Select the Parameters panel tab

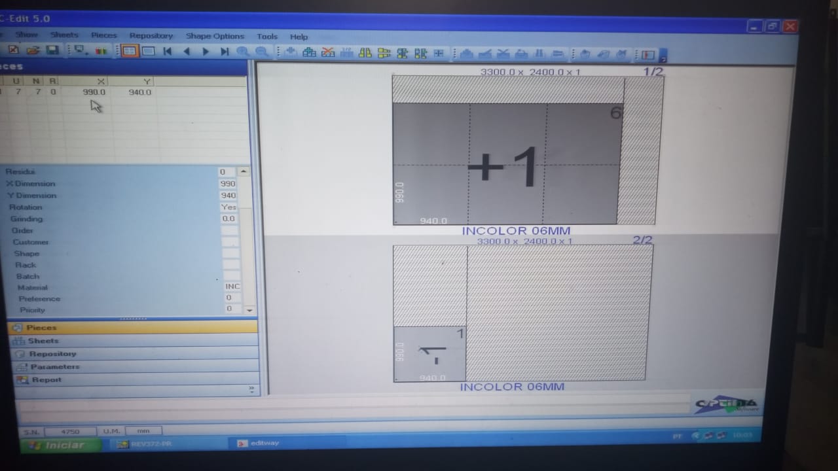point(136,366)
